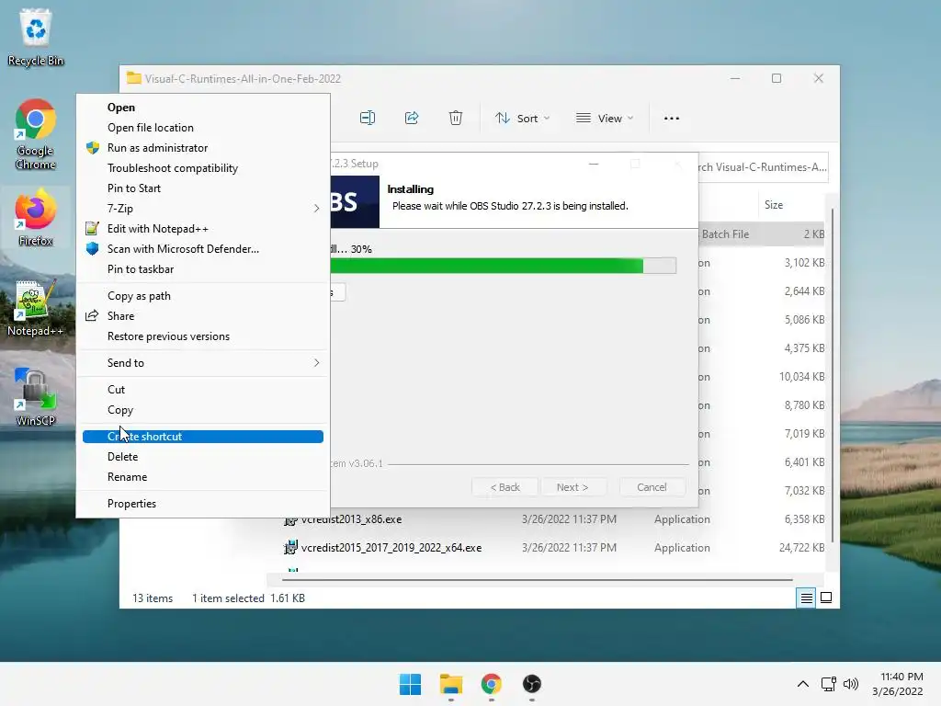Image resolution: width=941 pixels, height=706 pixels.
Task: Click the 13 items status text
Action: tap(153, 598)
